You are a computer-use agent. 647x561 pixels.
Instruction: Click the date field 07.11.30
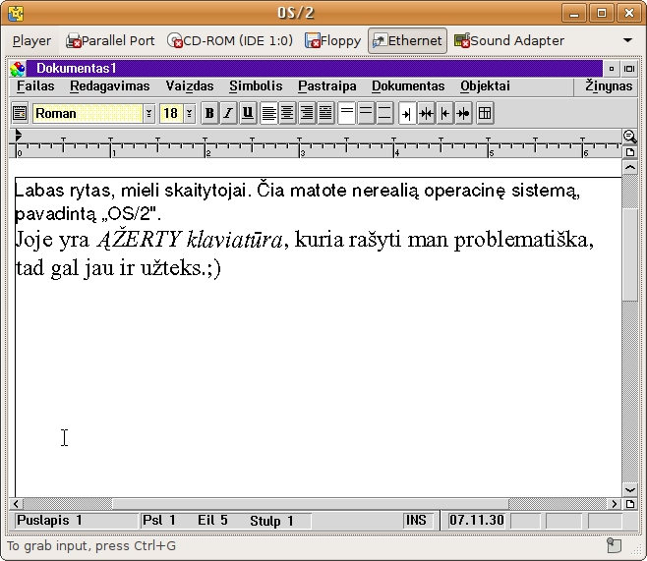click(477, 520)
